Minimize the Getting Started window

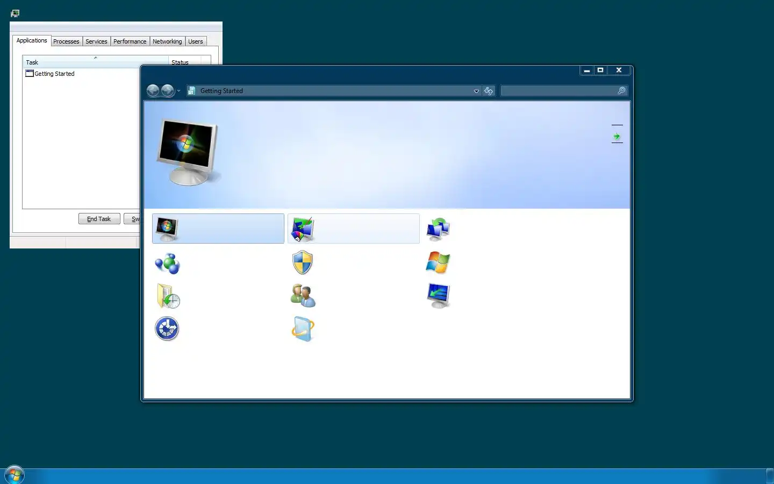tap(587, 70)
